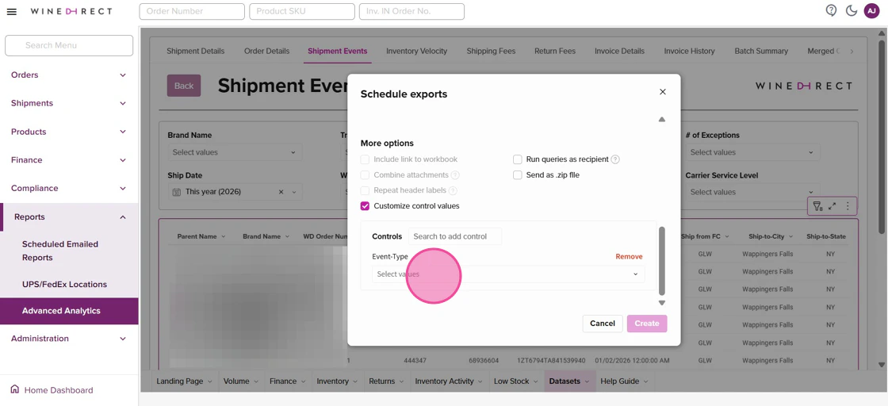Open the Invoice History tab
The height and width of the screenshot is (406, 888).
tap(689, 51)
